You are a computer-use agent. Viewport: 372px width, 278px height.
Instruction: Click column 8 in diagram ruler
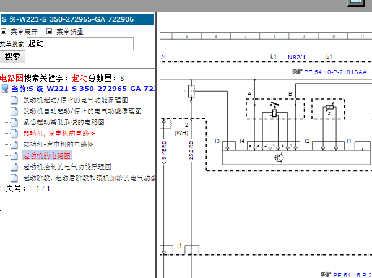click(274, 37)
